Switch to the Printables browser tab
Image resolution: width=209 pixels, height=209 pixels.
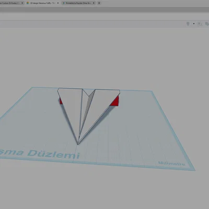[x=79, y=3]
